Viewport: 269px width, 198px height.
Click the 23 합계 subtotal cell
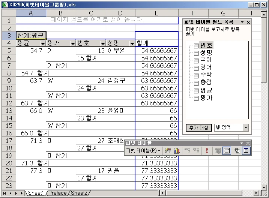pos(105,118)
